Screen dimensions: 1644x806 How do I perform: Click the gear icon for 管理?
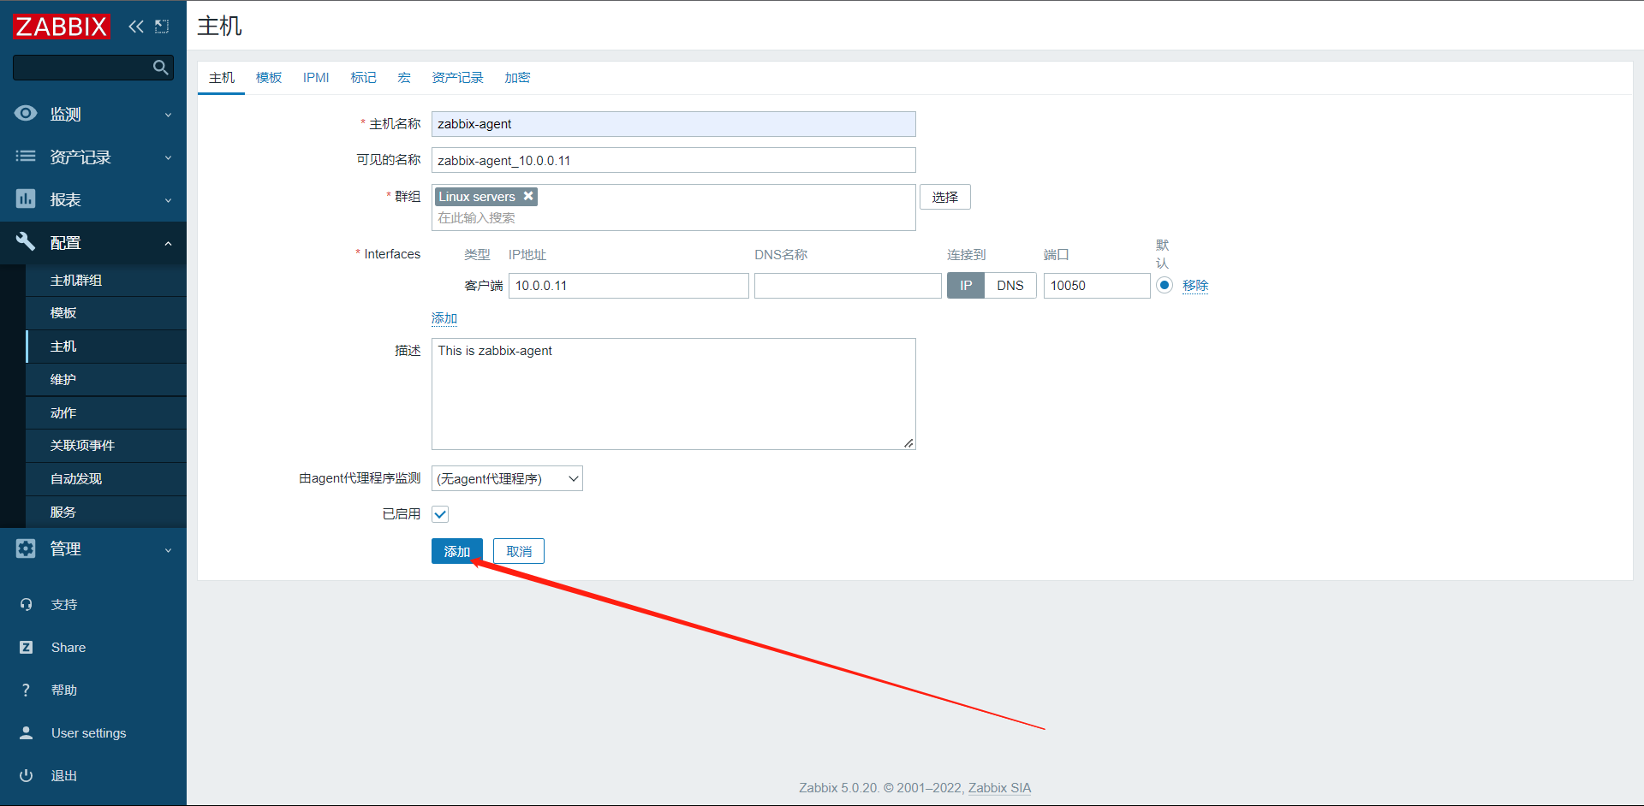tap(26, 548)
